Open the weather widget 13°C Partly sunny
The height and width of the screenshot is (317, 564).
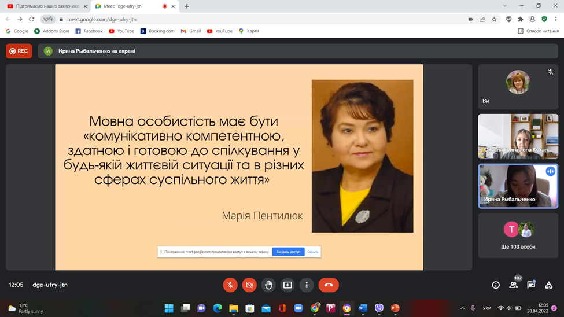click(26, 308)
